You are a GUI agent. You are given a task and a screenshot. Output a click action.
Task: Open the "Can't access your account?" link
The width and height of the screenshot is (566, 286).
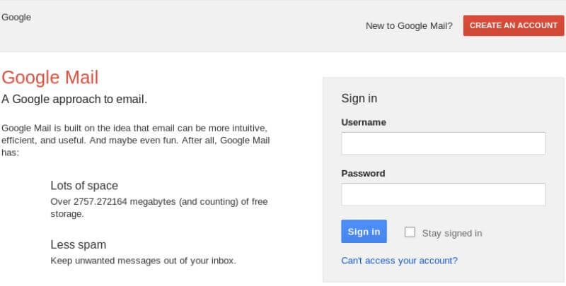tap(399, 261)
